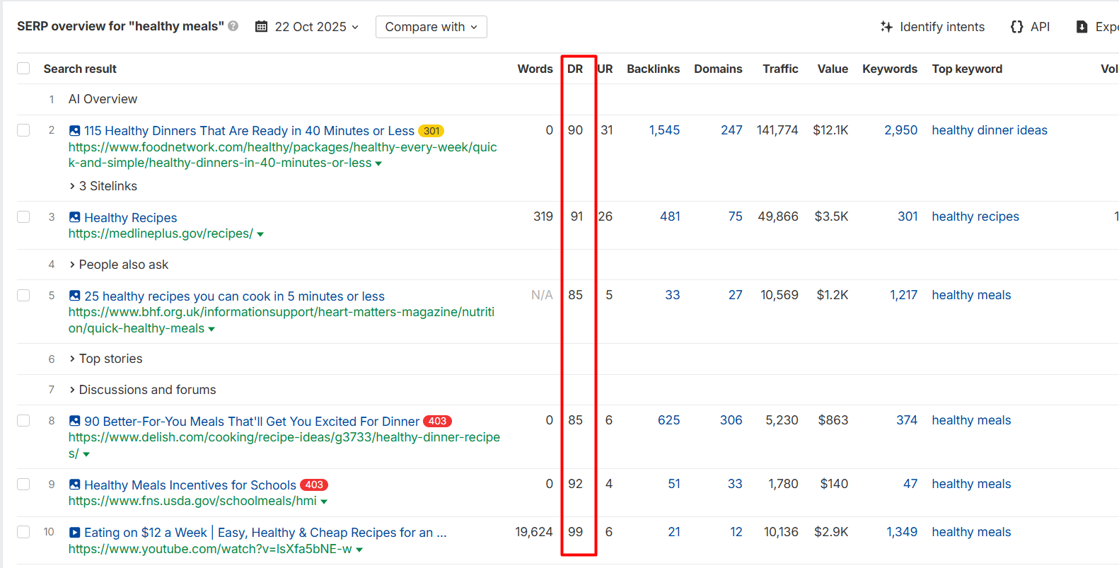Image resolution: width=1119 pixels, height=568 pixels.
Task: Expand Top stories
Action: point(106,359)
